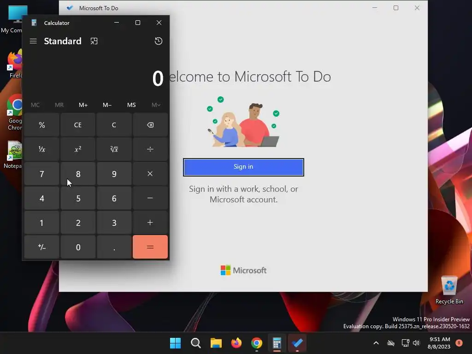472x354 pixels.
Task: Click the multiply operator key
Action: click(150, 174)
